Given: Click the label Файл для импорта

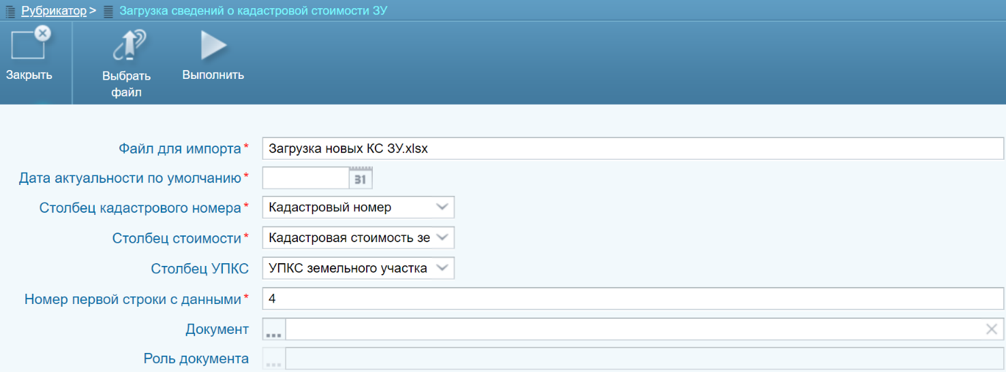Looking at the screenshot, I should [x=180, y=148].
